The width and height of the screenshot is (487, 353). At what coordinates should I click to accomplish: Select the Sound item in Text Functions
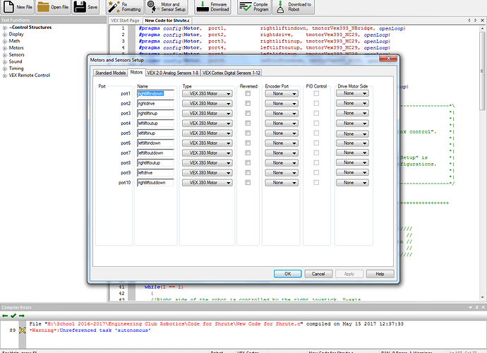click(x=16, y=61)
